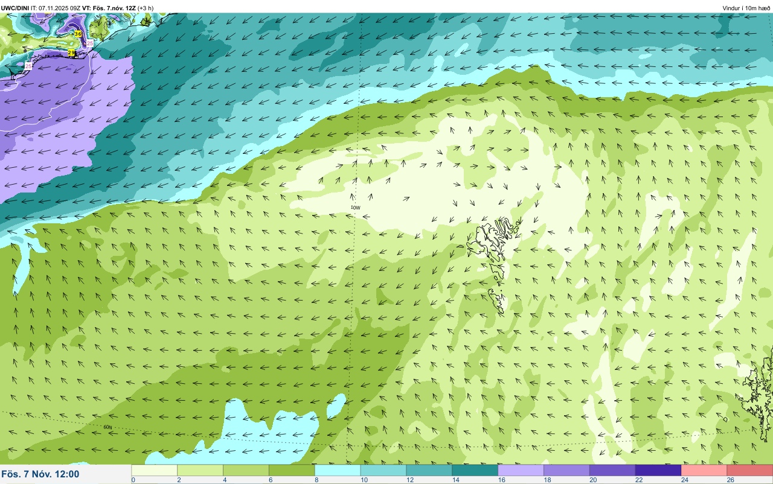Viewport: 773px width, 484px height.
Task: Click the legend value 24
Action: click(x=685, y=480)
